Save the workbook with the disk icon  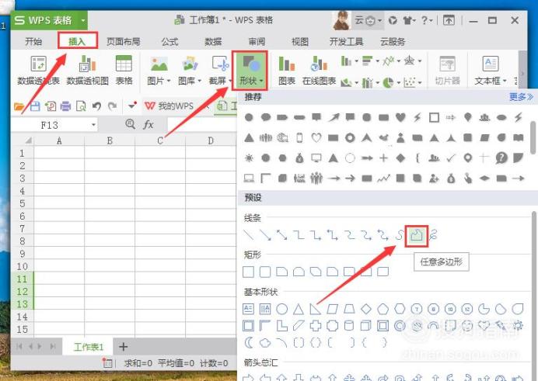pos(35,106)
